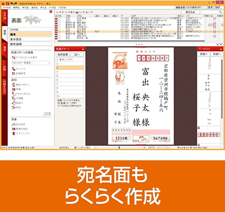Collapse the 配置パターン panel header arrow
The width and height of the screenshot is (225, 212).
pyautogui.click(x=82, y=49)
